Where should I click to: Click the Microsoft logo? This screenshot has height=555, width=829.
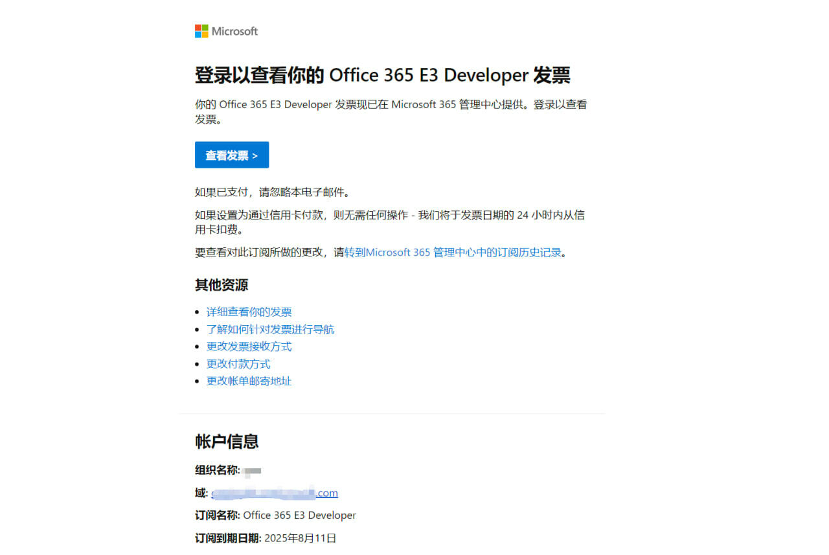(226, 31)
